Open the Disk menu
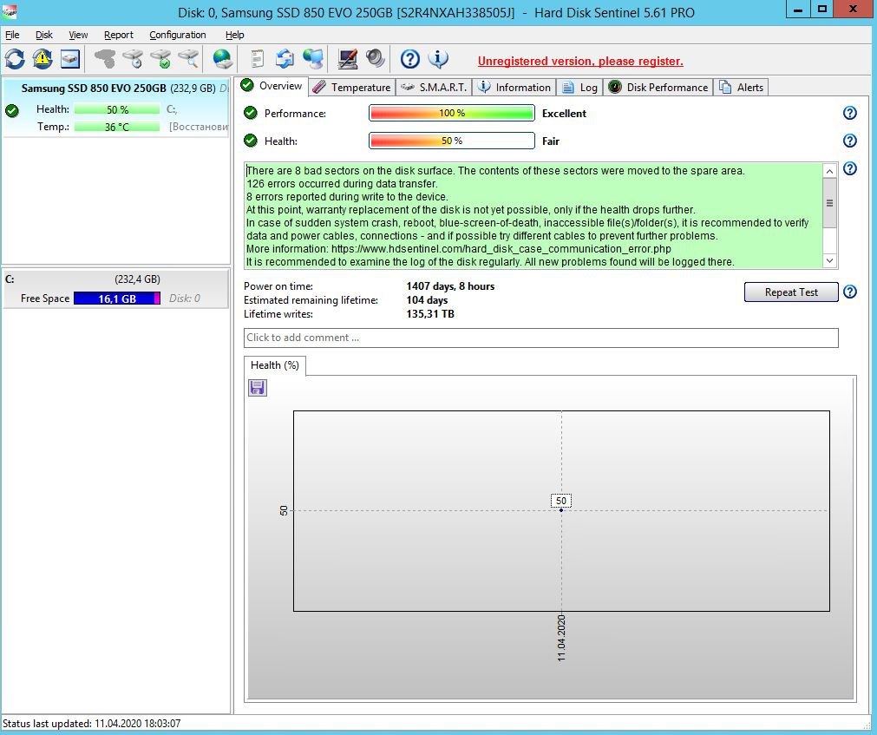 coord(43,35)
